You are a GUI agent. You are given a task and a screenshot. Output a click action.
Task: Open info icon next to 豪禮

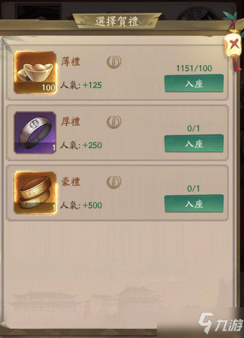coord(114,182)
